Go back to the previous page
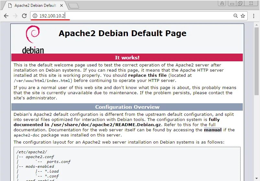 coord(6,16)
